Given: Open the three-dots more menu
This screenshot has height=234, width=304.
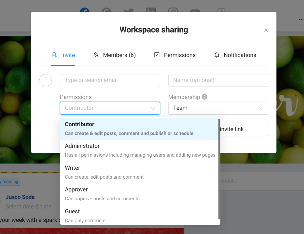Looking at the screenshot, I should coord(301,20).
